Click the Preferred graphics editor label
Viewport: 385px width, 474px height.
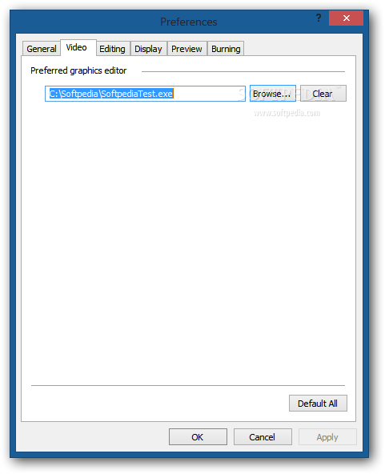click(78, 70)
